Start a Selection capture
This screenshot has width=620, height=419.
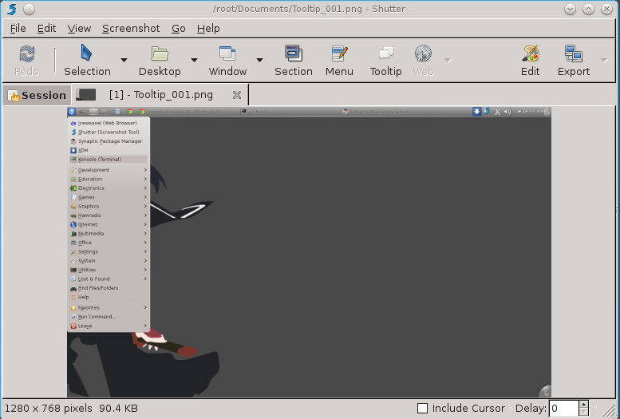tap(87, 61)
